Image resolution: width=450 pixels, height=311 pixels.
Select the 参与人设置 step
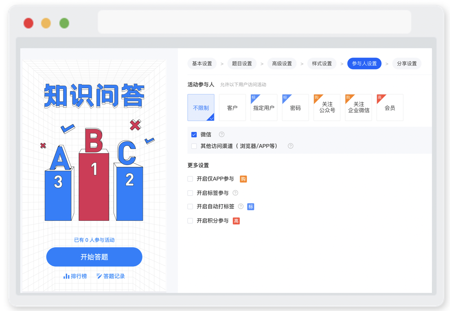pos(364,64)
